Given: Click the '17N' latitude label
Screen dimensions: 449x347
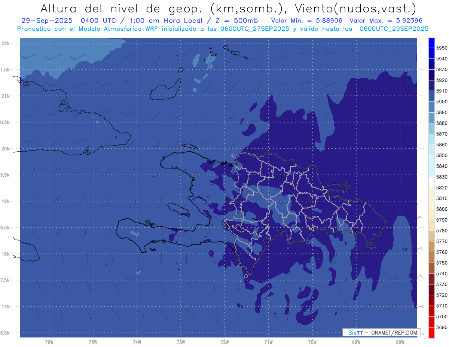Looking at the screenshot, I should coord(6,307).
